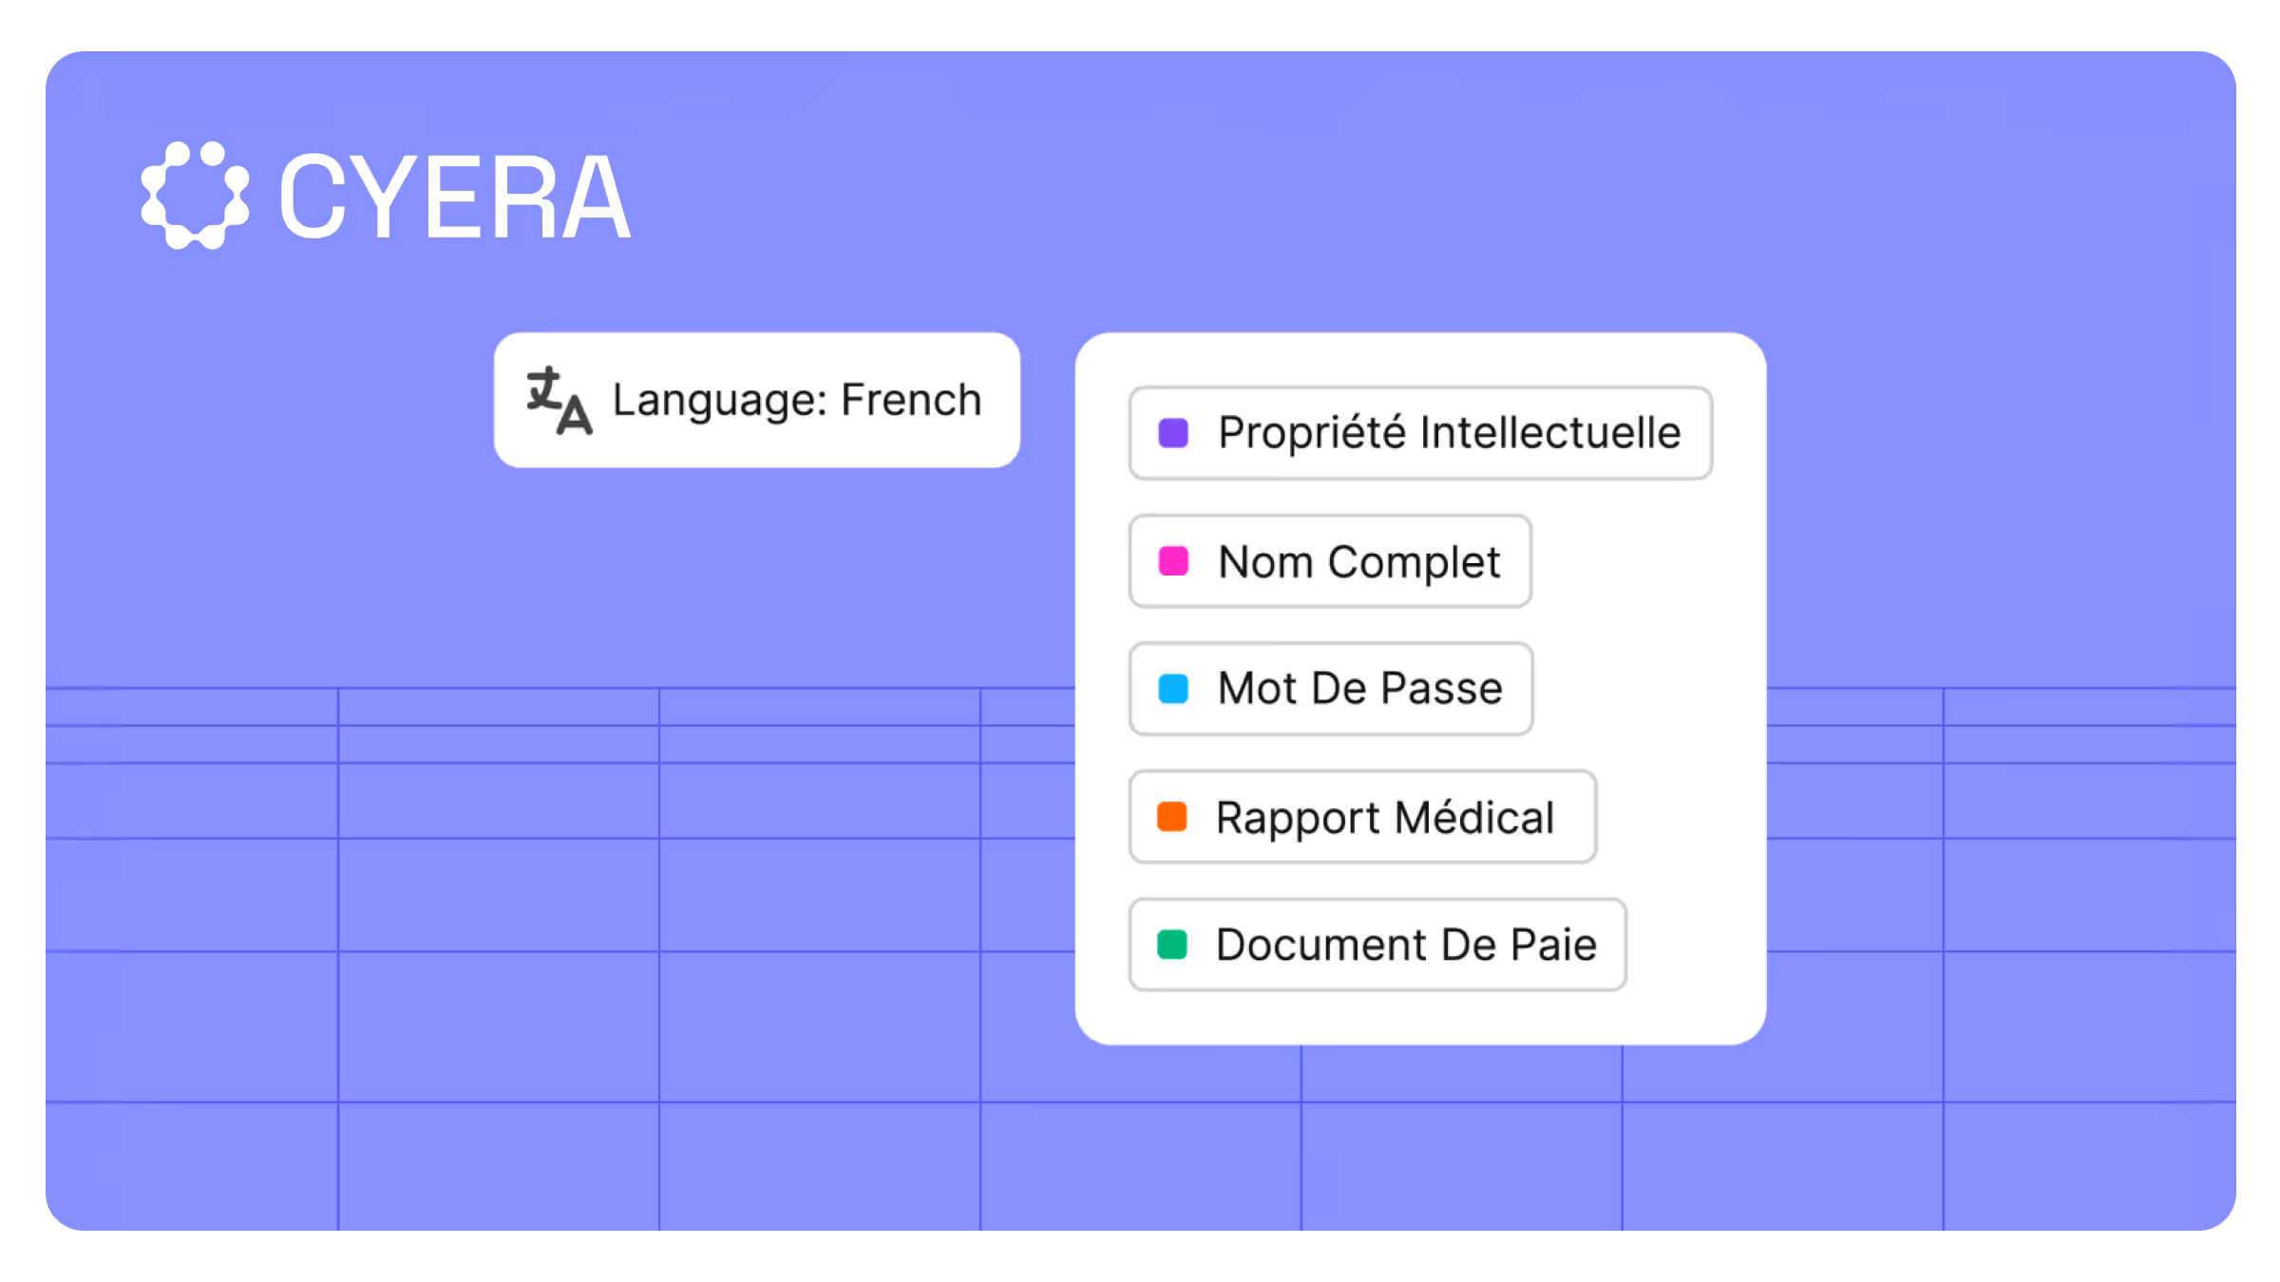2280x1282 pixels.
Task: Click the green Document De Paie square
Action: (1172, 945)
